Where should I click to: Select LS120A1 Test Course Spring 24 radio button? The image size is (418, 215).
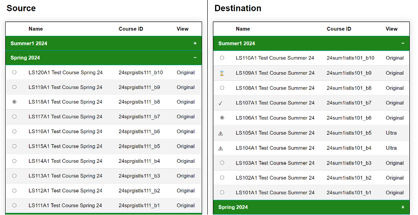click(14, 73)
